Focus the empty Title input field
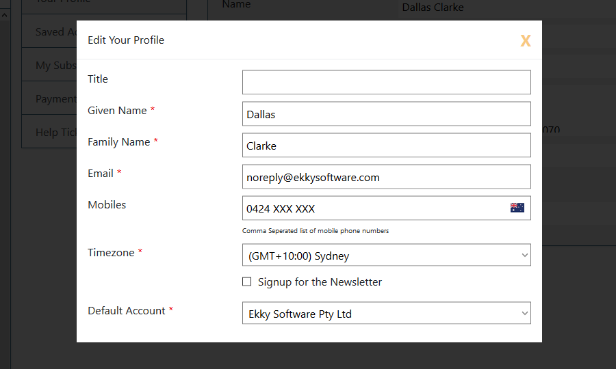 point(387,83)
